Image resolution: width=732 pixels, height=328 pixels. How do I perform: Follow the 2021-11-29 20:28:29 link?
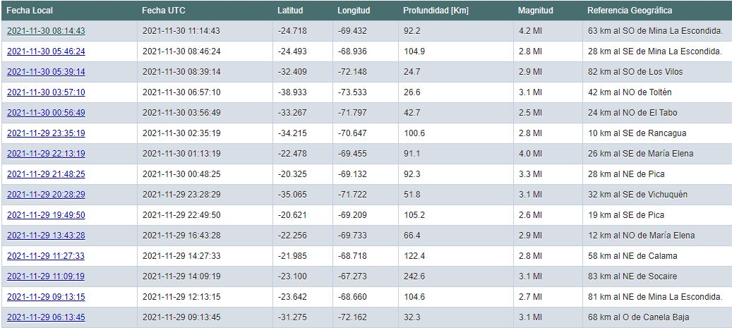pos(46,195)
